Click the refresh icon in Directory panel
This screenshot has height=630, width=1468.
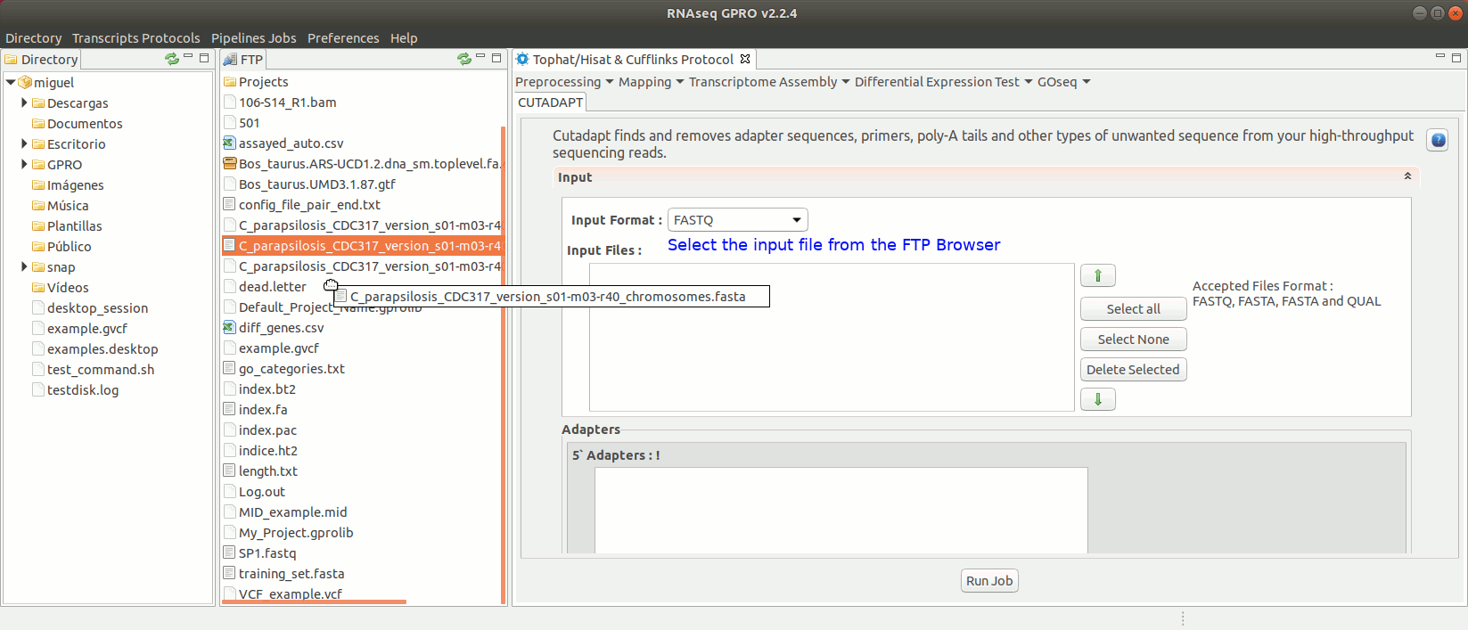(x=171, y=59)
